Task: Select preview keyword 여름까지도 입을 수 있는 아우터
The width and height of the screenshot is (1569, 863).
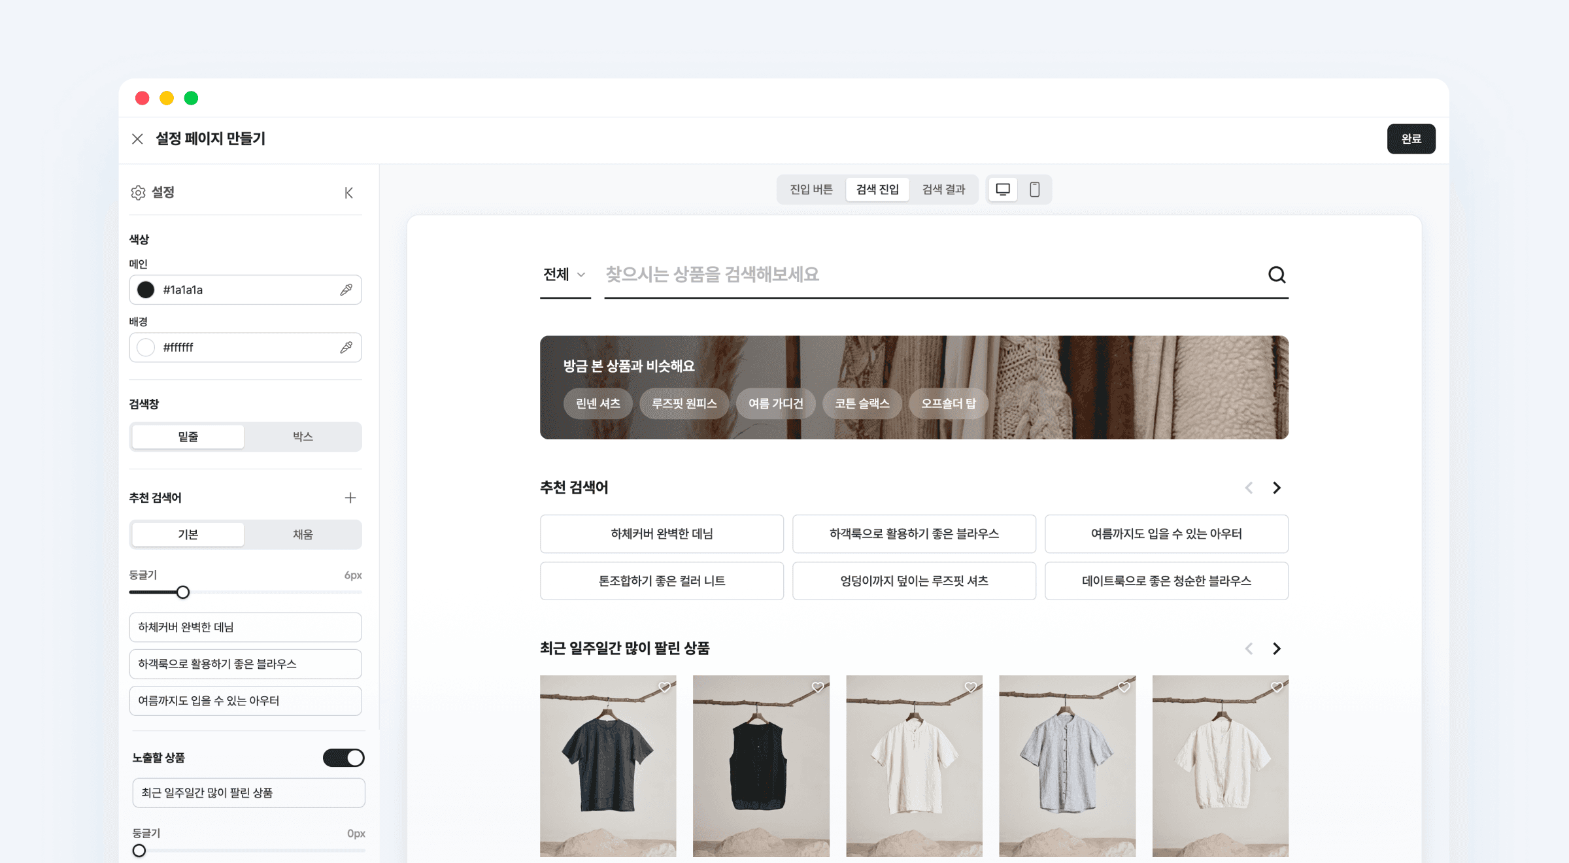Action: tap(1166, 533)
